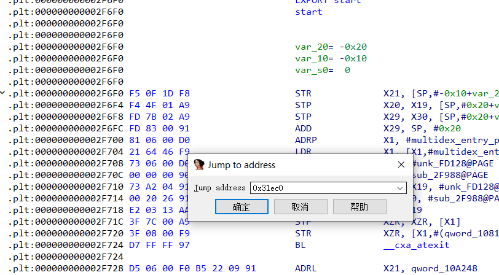Select bytes 3F 08 00 F9
The height and width of the screenshot is (275, 499).
(x=159, y=234)
